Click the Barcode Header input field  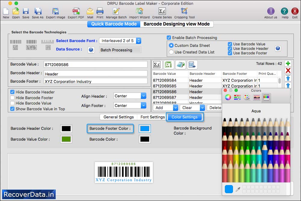pyautogui.click(x=95, y=74)
